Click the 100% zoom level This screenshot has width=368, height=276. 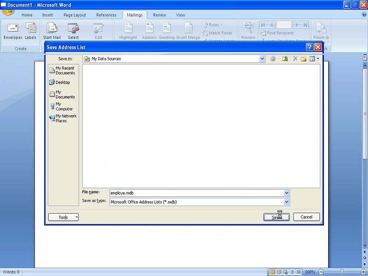click(310, 272)
